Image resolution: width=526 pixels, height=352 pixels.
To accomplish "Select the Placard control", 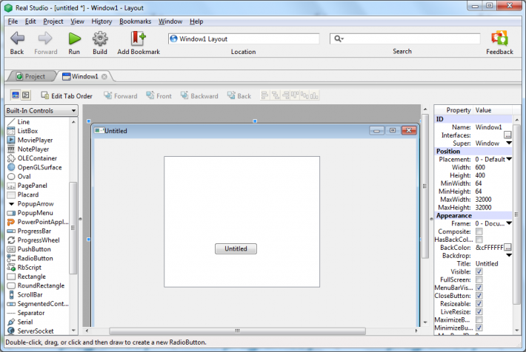I will coord(28,194).
